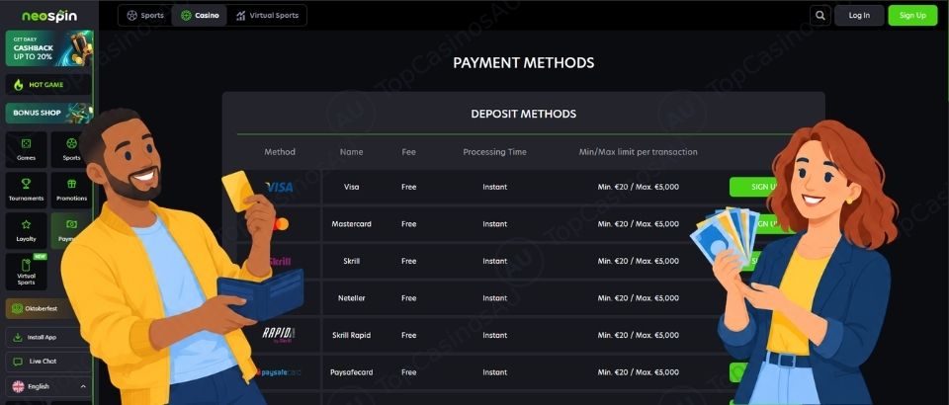Select the Paysafecard name cell

point(351,372)
